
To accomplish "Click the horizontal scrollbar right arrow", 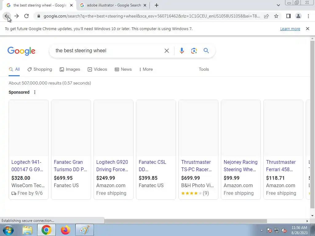I will [307, 221].
